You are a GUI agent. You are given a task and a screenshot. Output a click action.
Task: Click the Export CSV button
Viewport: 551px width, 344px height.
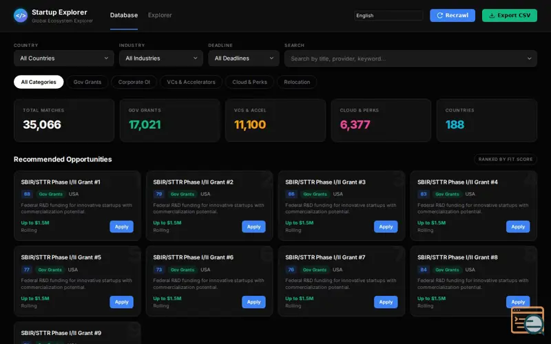coord(509,15)
